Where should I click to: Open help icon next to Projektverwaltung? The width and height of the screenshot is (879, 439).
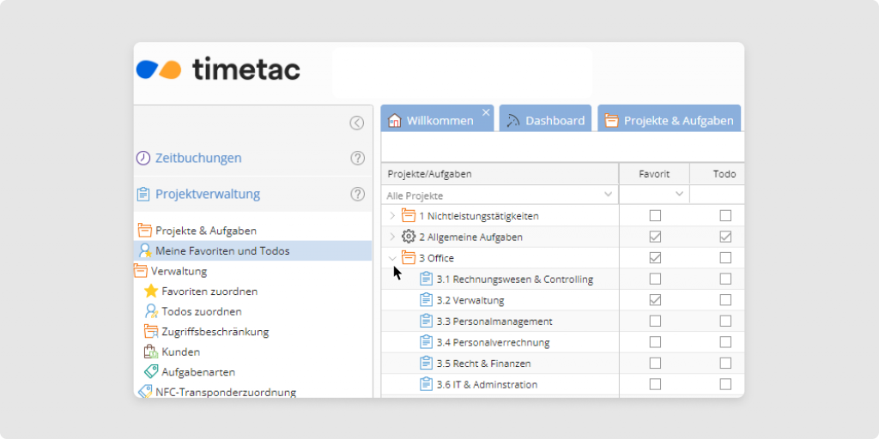358,195
